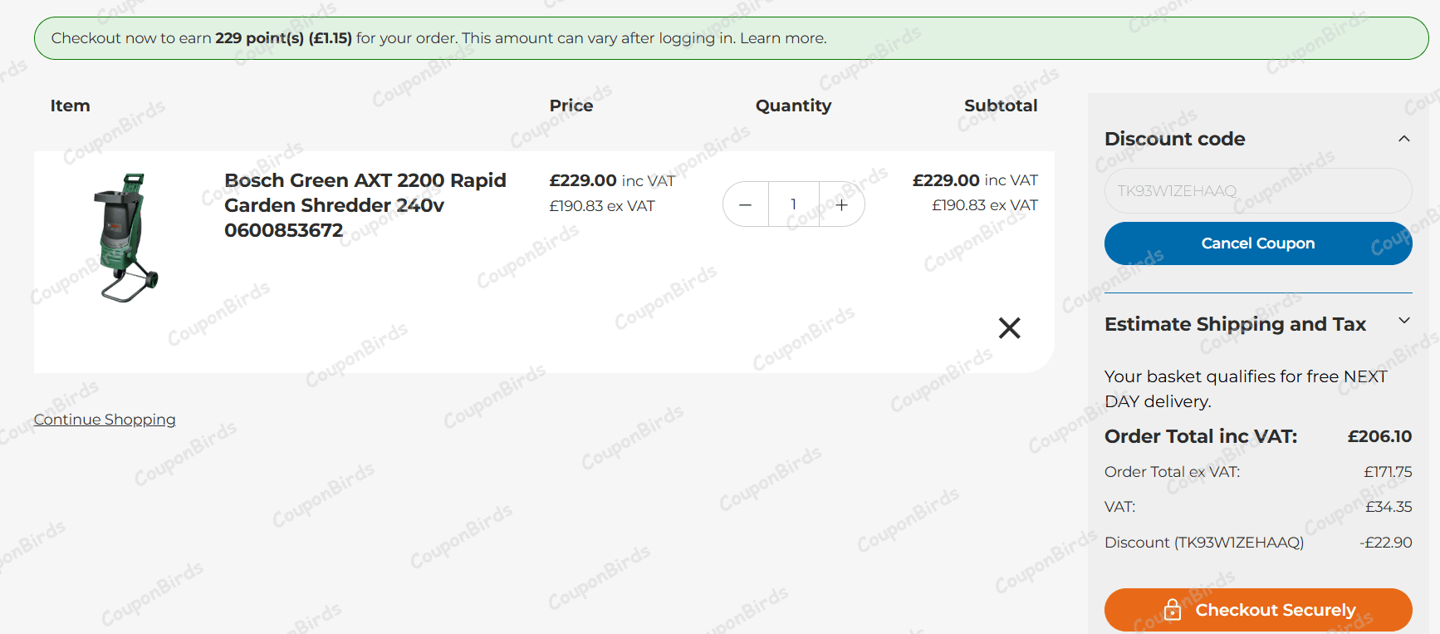Decrease quantity with the minus button

(745, 204)
